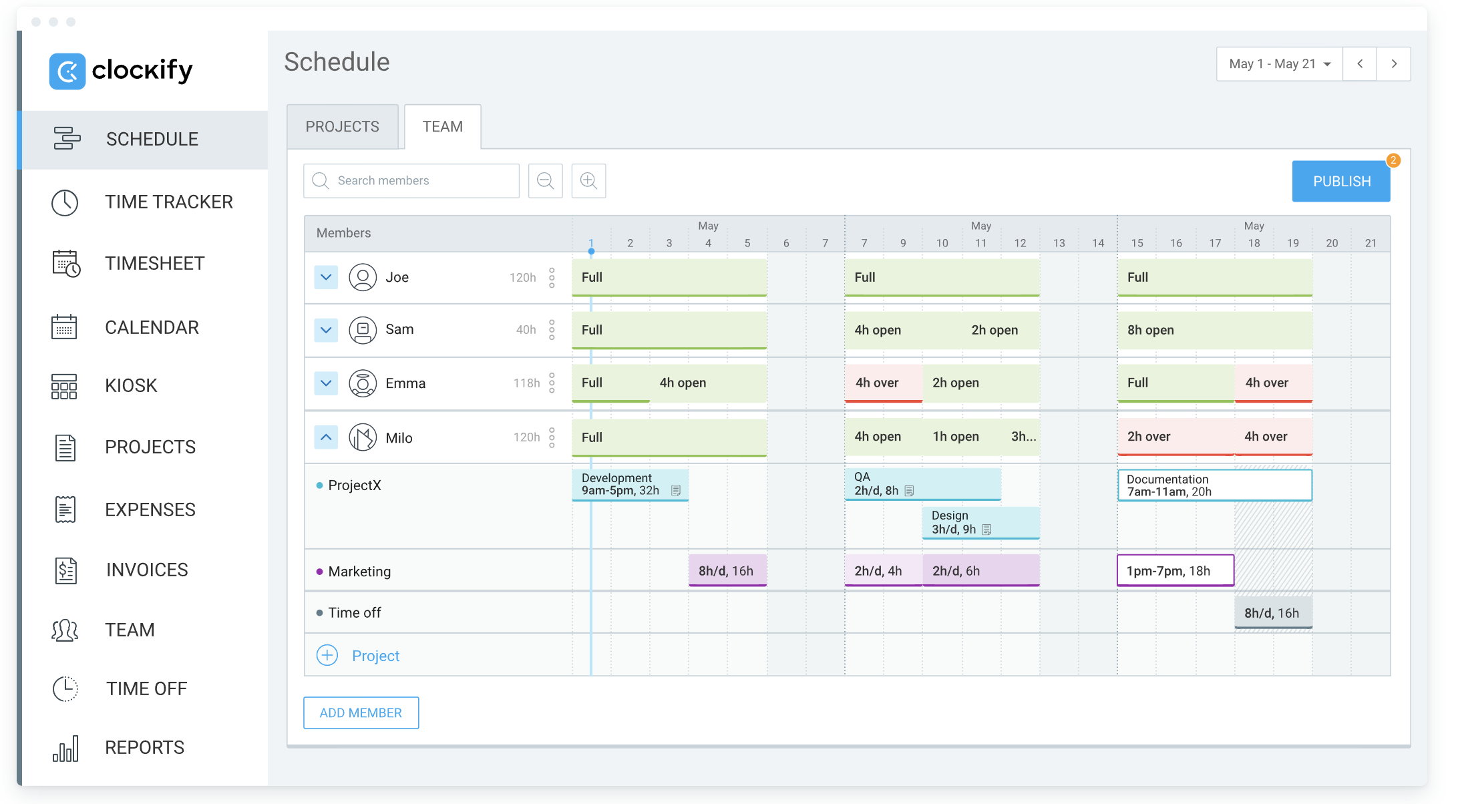The image size is (1460, 804).
Task: Select the Documentation 7am-11am assignment block
Action: 1214,485
